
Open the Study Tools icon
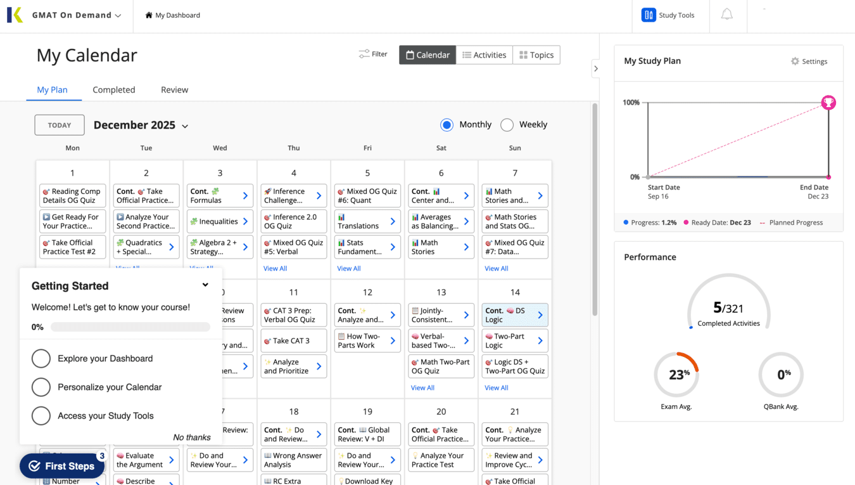[649, 15]
